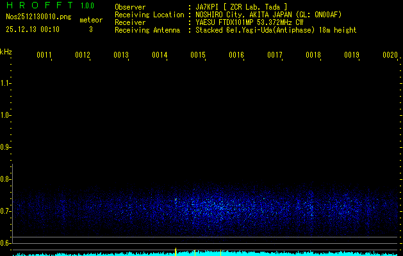Click the yellow spike in the bottom level graph
Screen dimensions: 403x256
176,251
